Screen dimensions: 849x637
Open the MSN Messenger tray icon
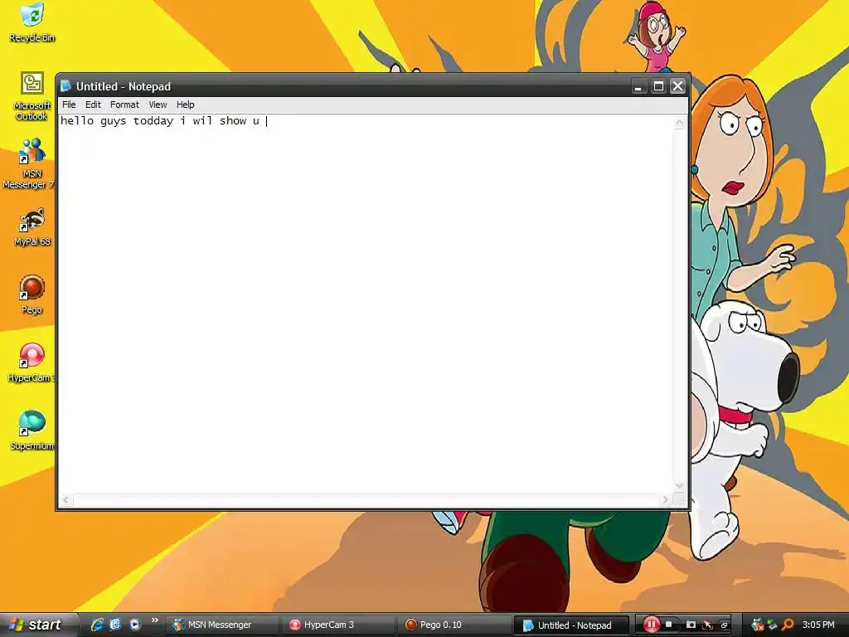(758, 625)
